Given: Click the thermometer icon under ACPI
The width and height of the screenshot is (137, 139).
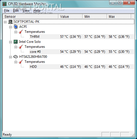Looking at the screenshot, I should pos(21,32).
